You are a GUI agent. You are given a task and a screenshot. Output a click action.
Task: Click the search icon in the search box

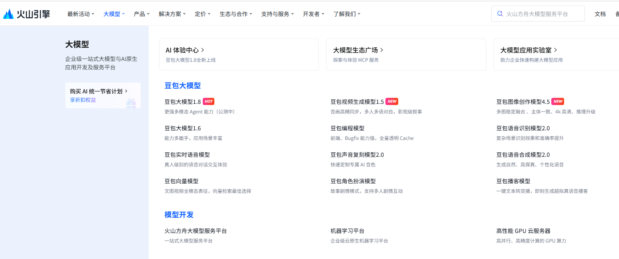500,14
